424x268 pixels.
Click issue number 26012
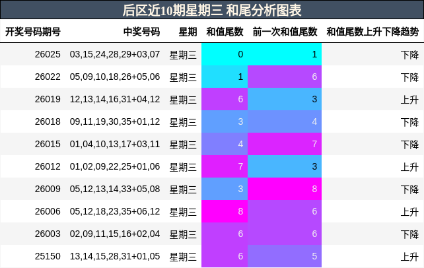tap(48, 166)
